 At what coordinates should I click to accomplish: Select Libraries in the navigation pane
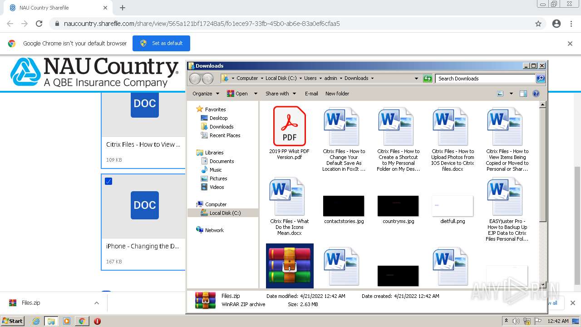click(214, 153)
